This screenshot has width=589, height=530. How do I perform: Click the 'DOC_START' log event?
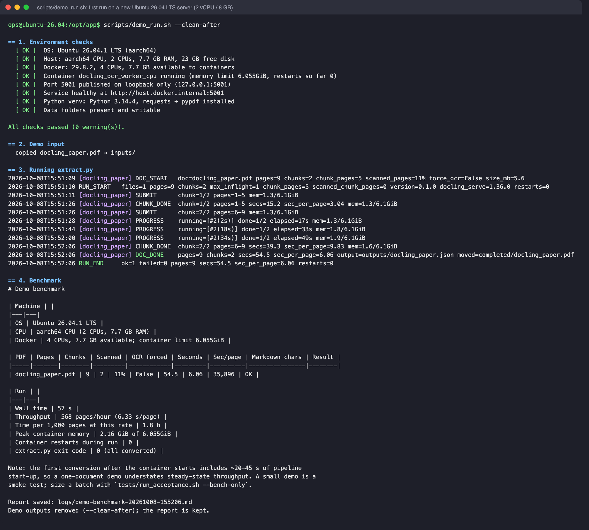pyautogui.click(x=151, y=178)
